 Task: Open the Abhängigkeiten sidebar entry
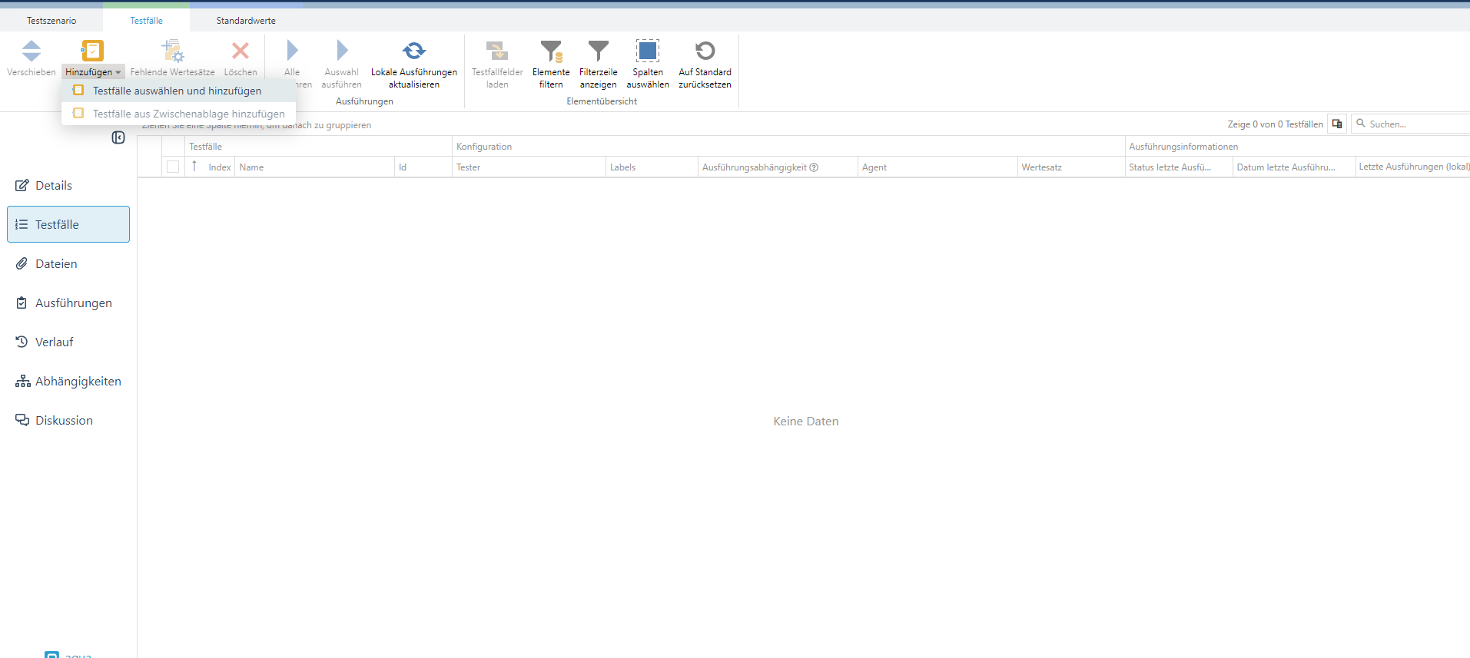[x=78, y=382]
